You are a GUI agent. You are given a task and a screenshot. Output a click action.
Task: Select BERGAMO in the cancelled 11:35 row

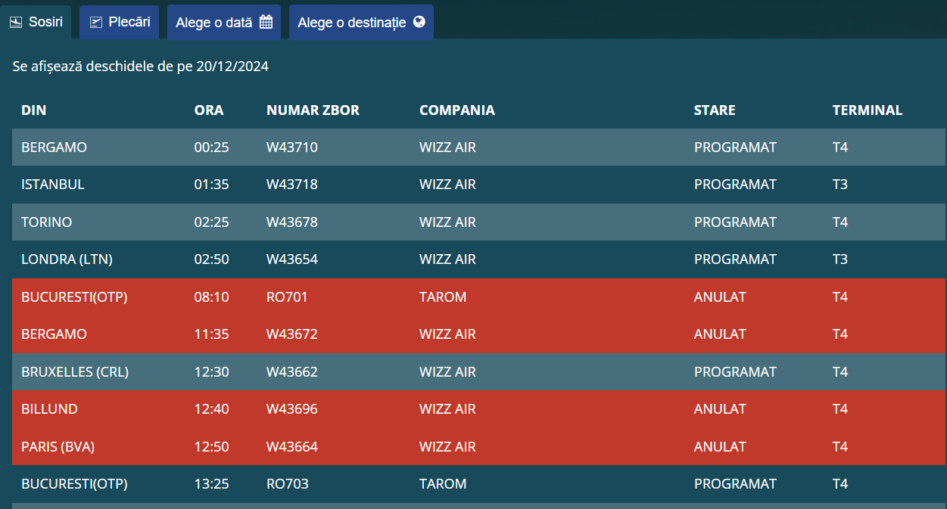point(54,334)
